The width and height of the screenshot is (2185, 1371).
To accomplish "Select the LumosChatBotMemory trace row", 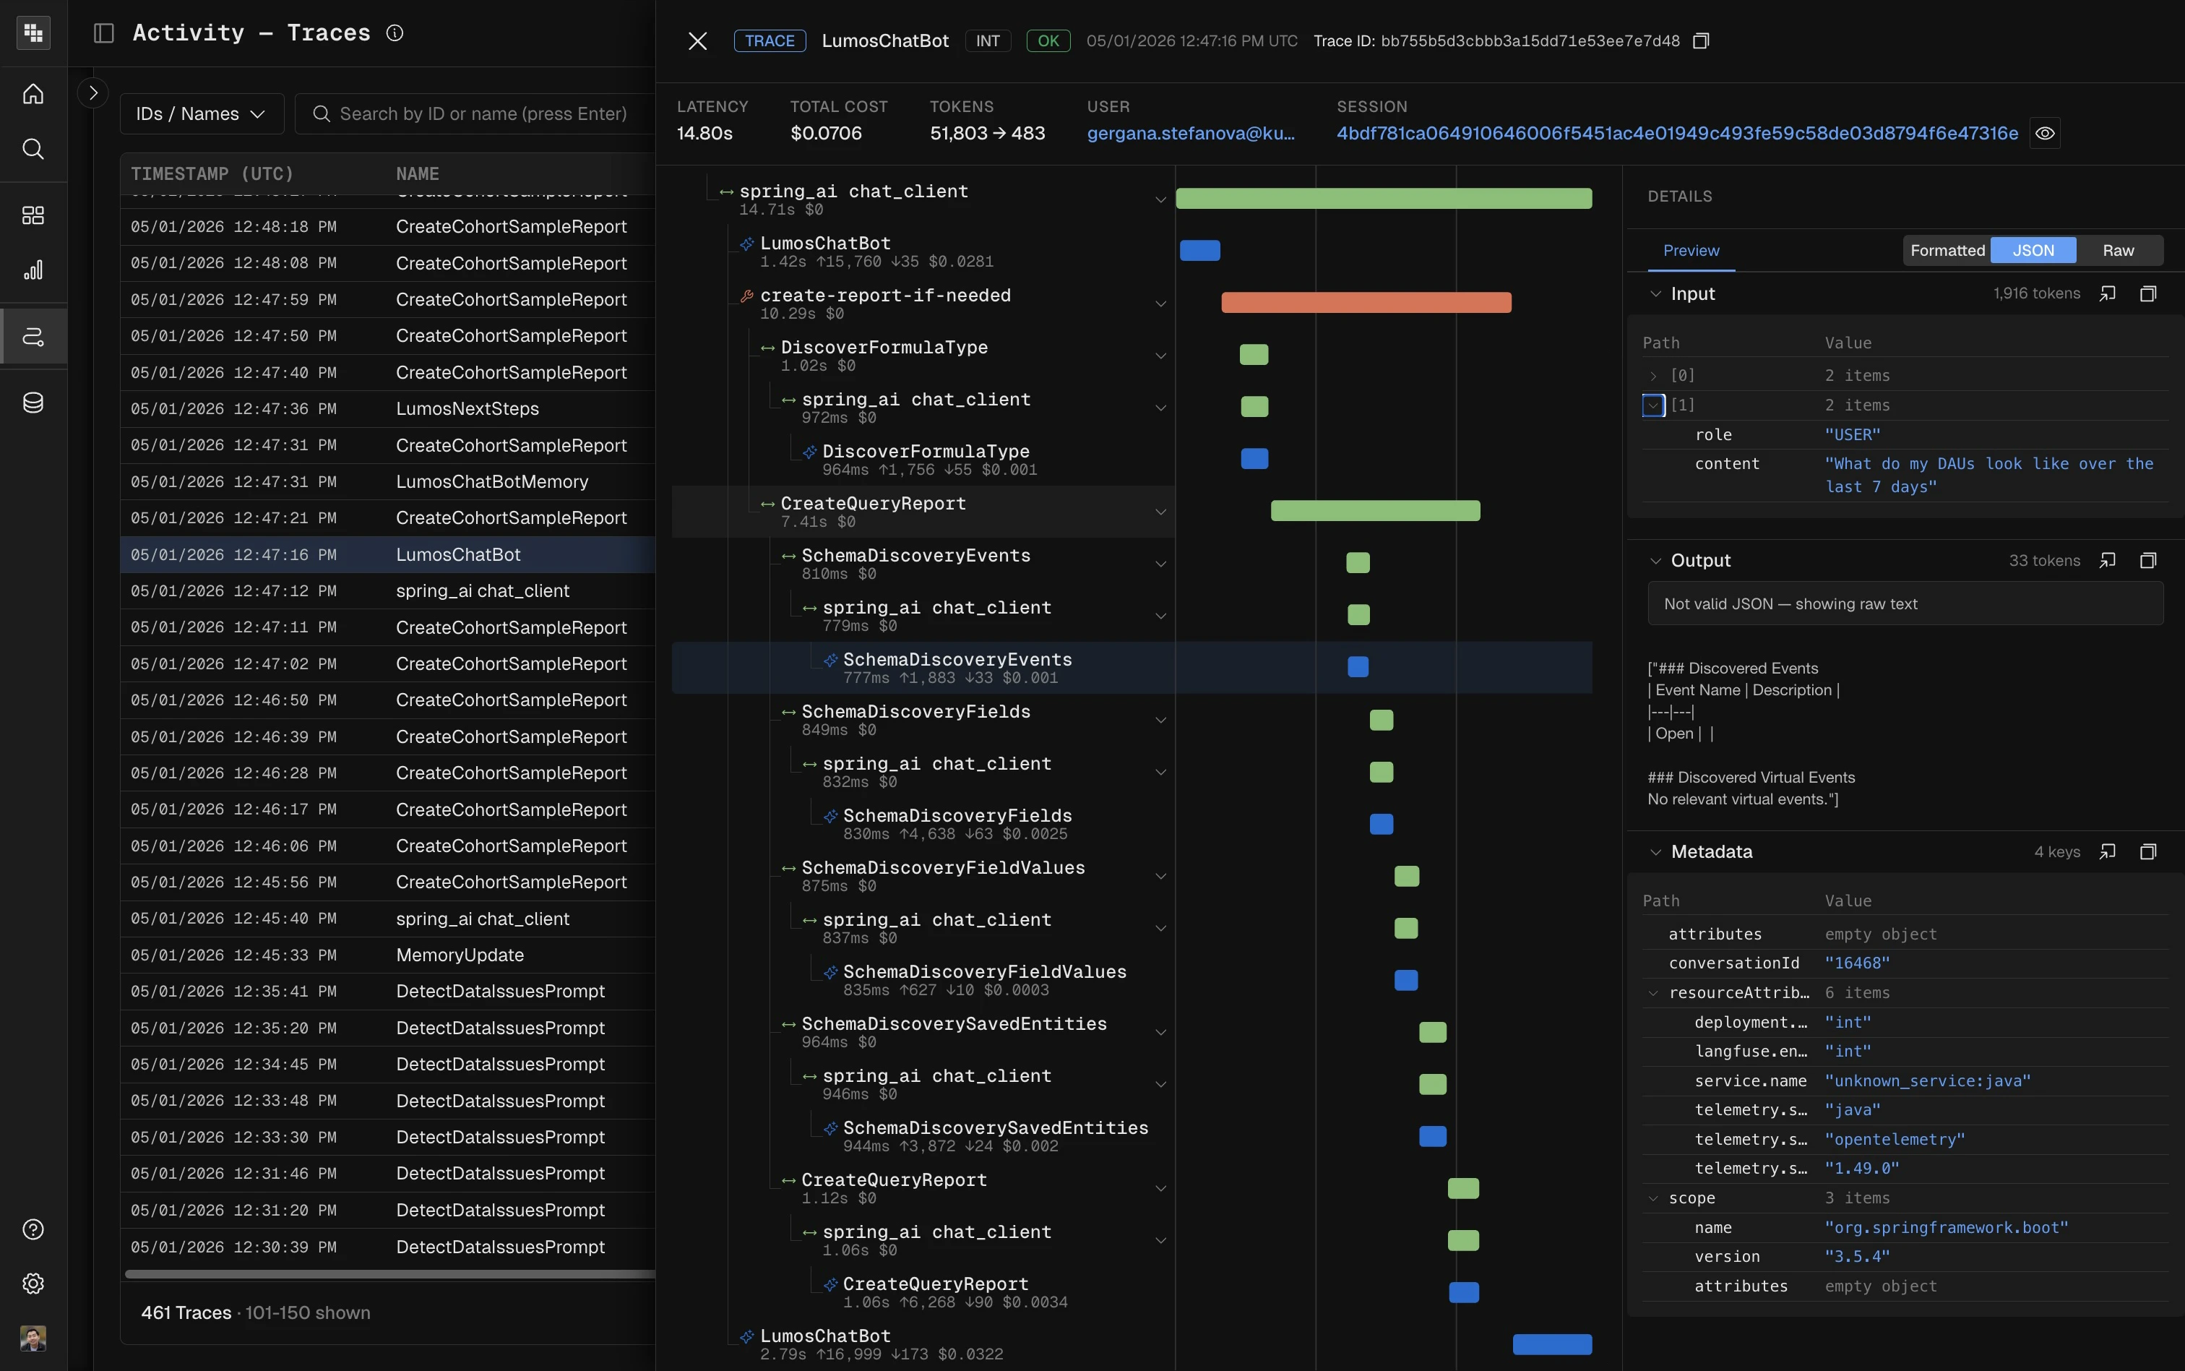I will 388,481.
